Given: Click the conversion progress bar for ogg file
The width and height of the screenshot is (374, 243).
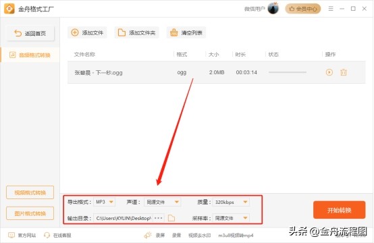Looking at the screenshot, I should tap(288, 72).
